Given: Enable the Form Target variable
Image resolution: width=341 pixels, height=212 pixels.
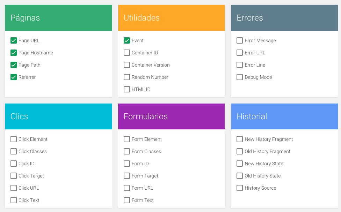Looking at the screenshot, I should pos(127,176).
